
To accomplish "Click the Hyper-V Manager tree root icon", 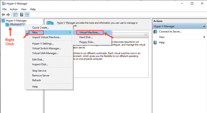I will 3,21.
